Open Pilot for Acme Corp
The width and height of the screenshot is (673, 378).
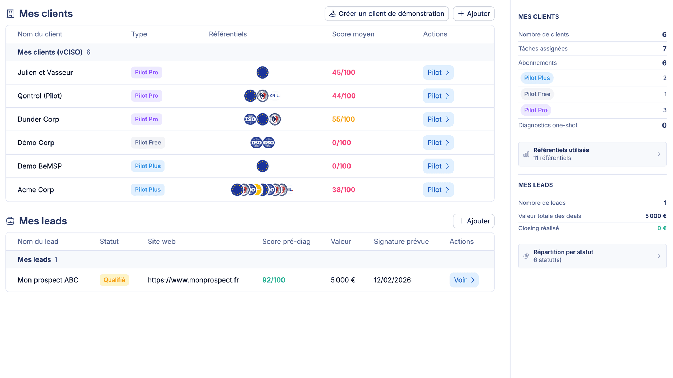(438, 190)
